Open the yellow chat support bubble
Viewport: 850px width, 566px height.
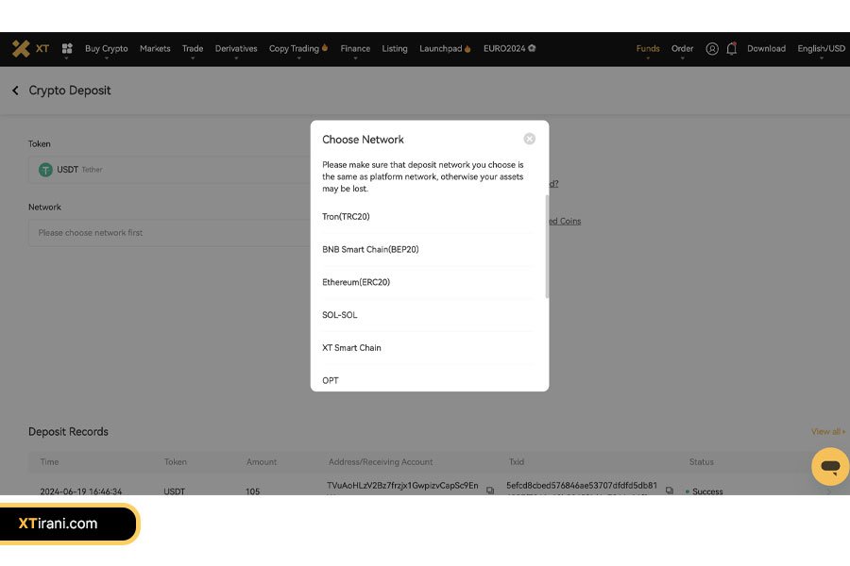[829, 467]
